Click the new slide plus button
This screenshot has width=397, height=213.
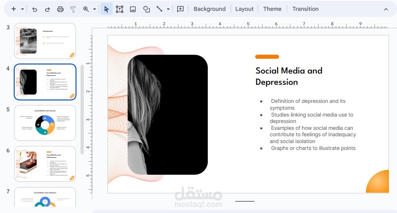(14, 9)
